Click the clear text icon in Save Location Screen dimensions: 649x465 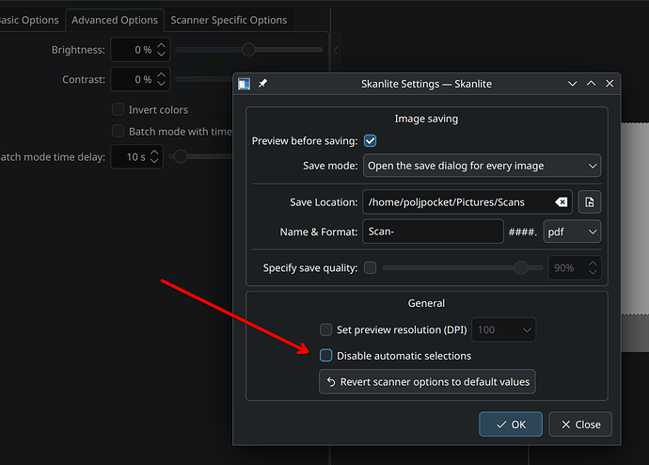pyautogui.click(x=561, y=202)
